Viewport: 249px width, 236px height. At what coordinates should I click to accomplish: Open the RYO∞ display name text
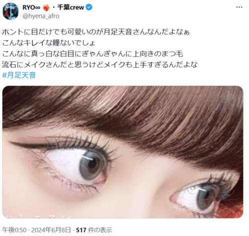(x=31, y=7)
